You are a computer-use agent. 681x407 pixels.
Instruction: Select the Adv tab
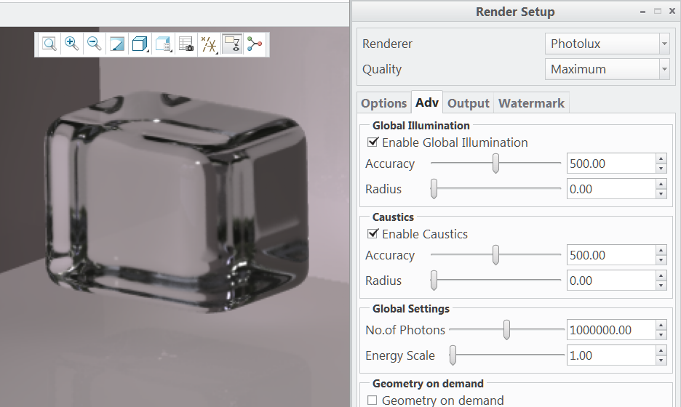pos(427,102)
